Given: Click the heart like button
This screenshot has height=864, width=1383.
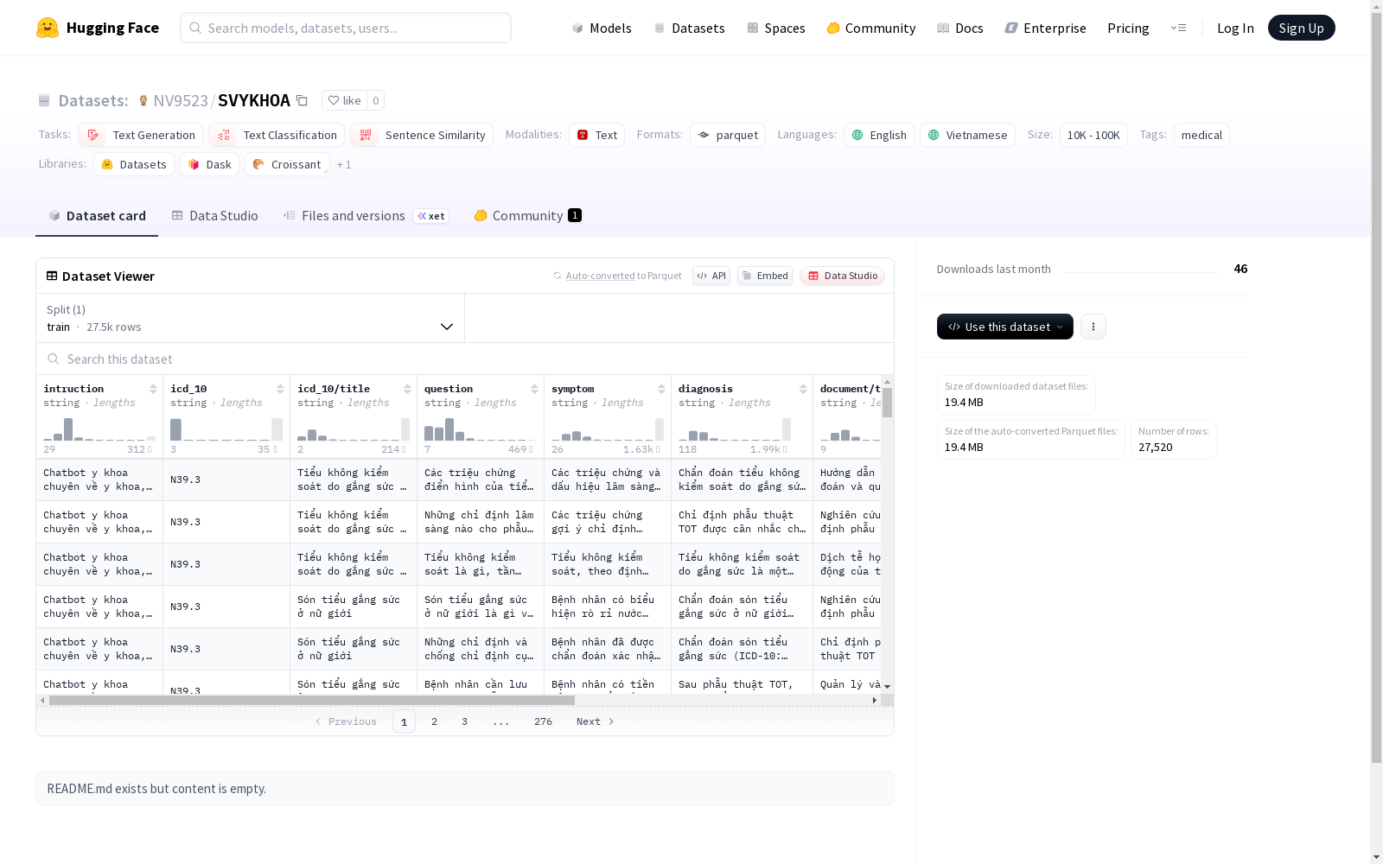Looking at the screenshot, I should (344, 100).
